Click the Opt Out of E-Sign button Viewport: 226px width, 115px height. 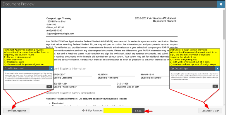tap(210, 111)
